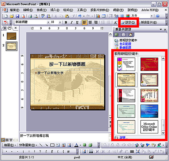Open the Slide Show menu
The height and width of the screenshot is (161, 169).
tap(100, 10)
